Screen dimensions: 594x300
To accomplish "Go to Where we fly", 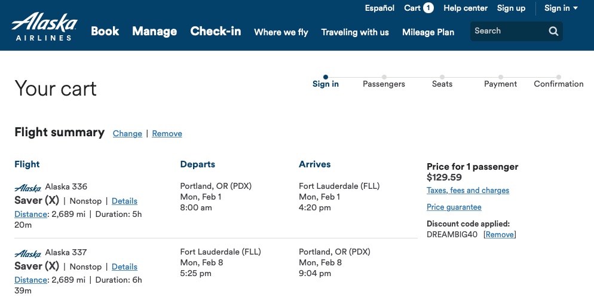I will click(x=281, y=32).
